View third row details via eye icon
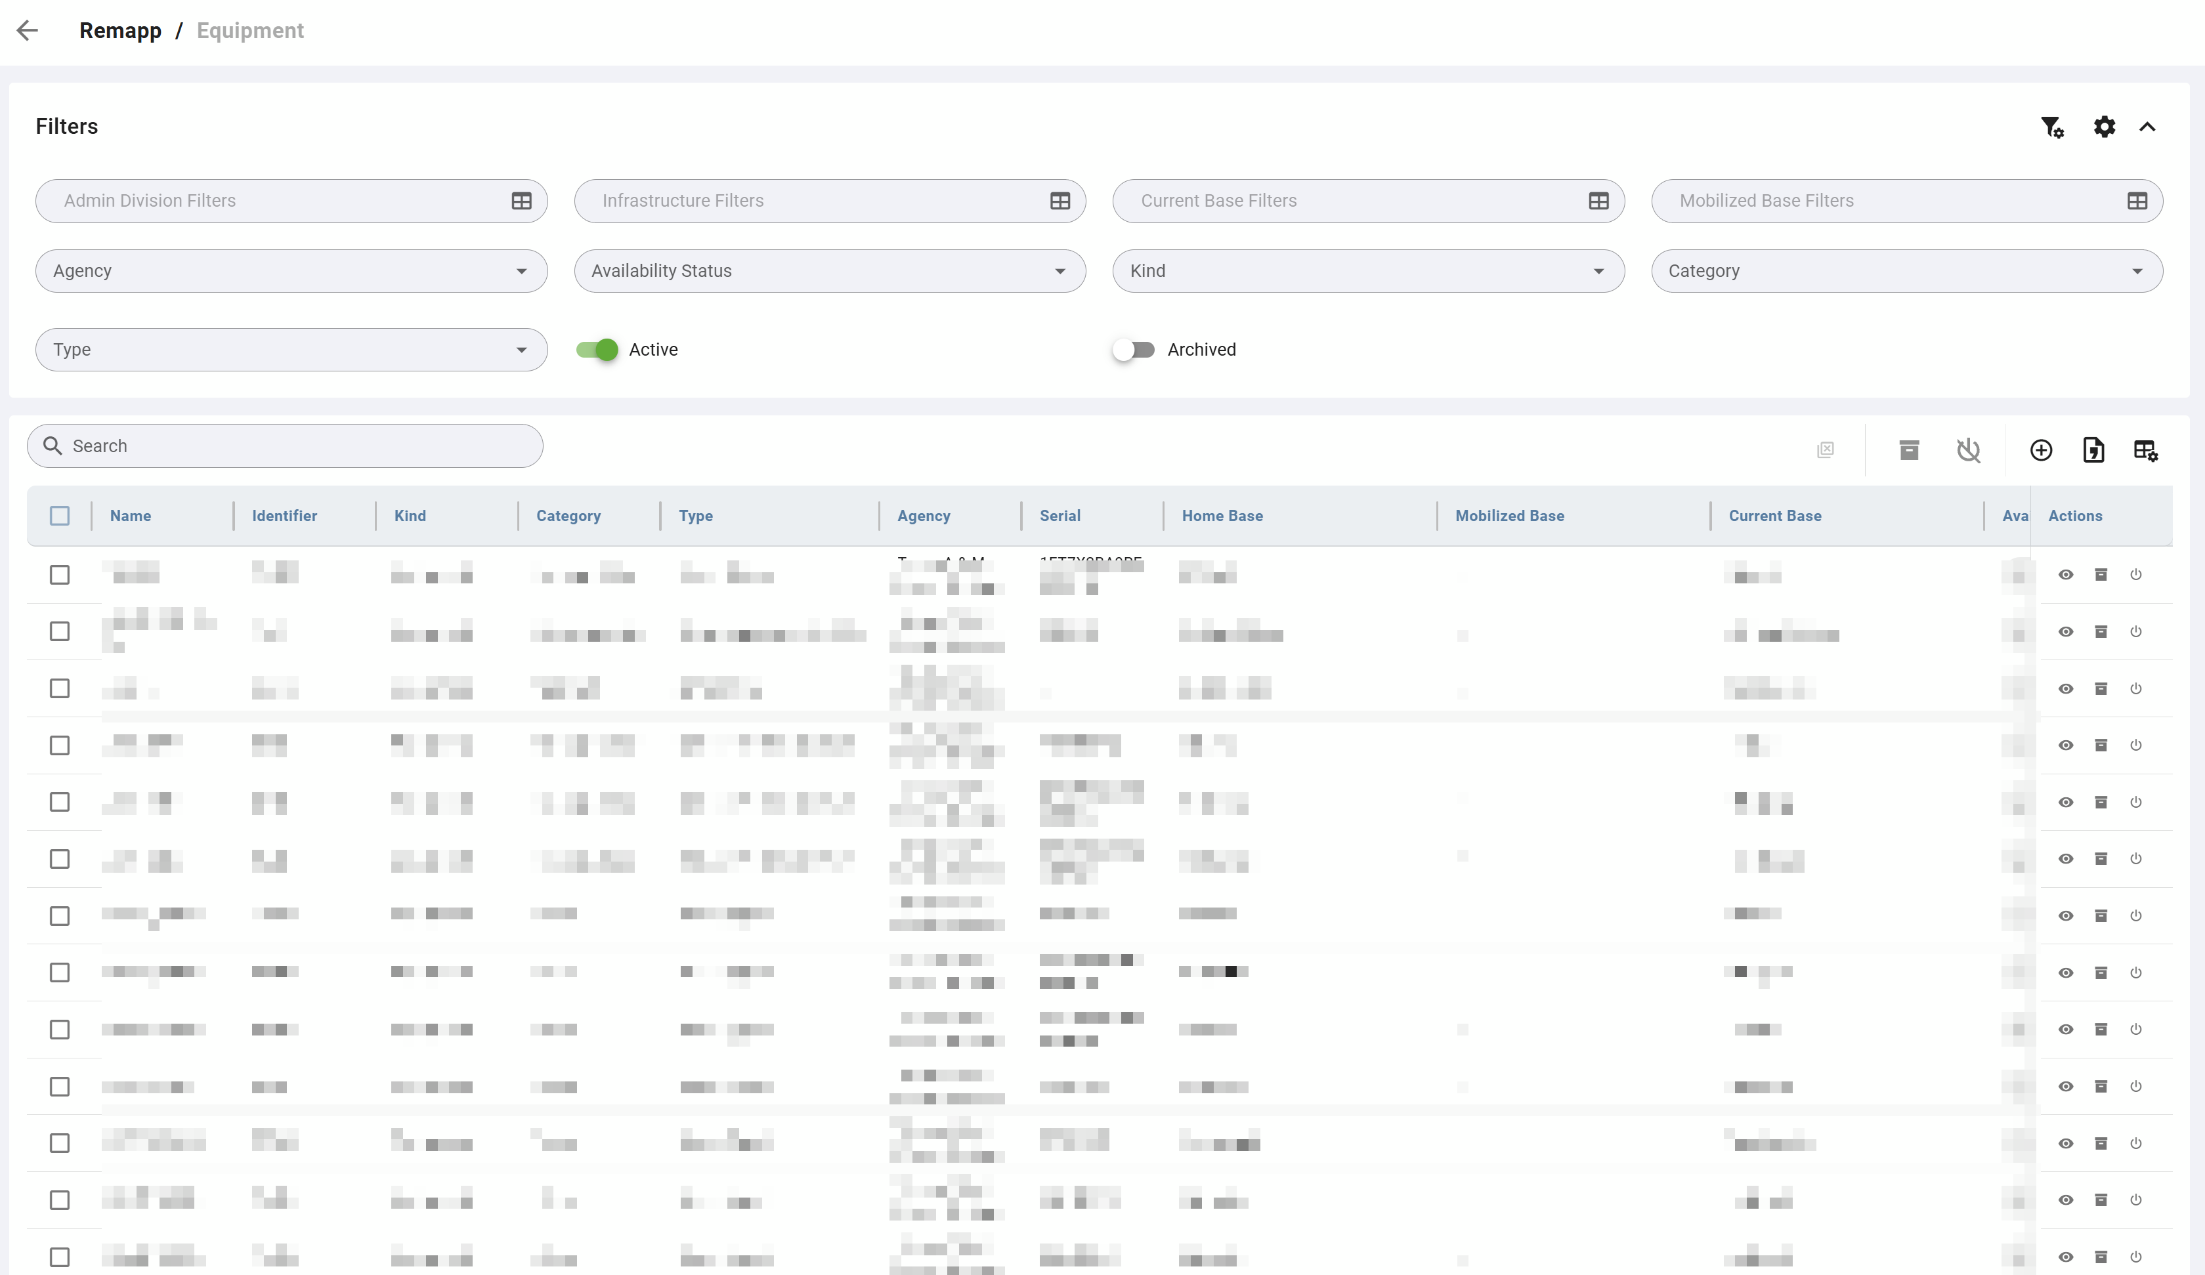 click(x=2066, y=688)
